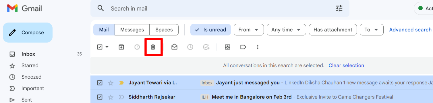The width and height of the screenshot is (433, 103).
Task: Click the Clear selection link
Action: tap(346, 66)
